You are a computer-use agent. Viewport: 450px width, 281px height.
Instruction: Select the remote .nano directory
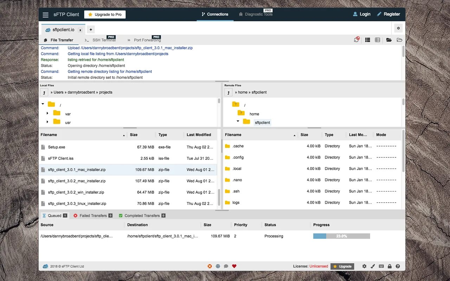(312, 180)
